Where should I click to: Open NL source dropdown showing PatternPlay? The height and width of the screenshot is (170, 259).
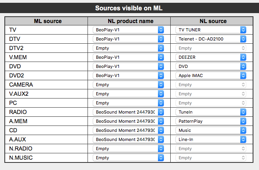point(211,121)
